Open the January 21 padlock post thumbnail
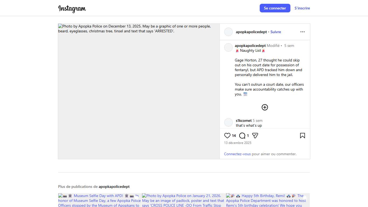 (183, 200)
